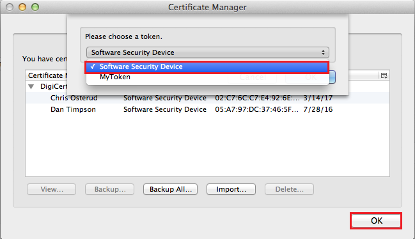
Task: Click the checkmark beside Software Security Device
Action: point(93,66)
